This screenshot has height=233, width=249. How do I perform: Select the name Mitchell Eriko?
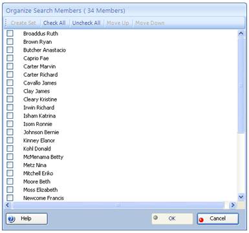coord(38,173)
